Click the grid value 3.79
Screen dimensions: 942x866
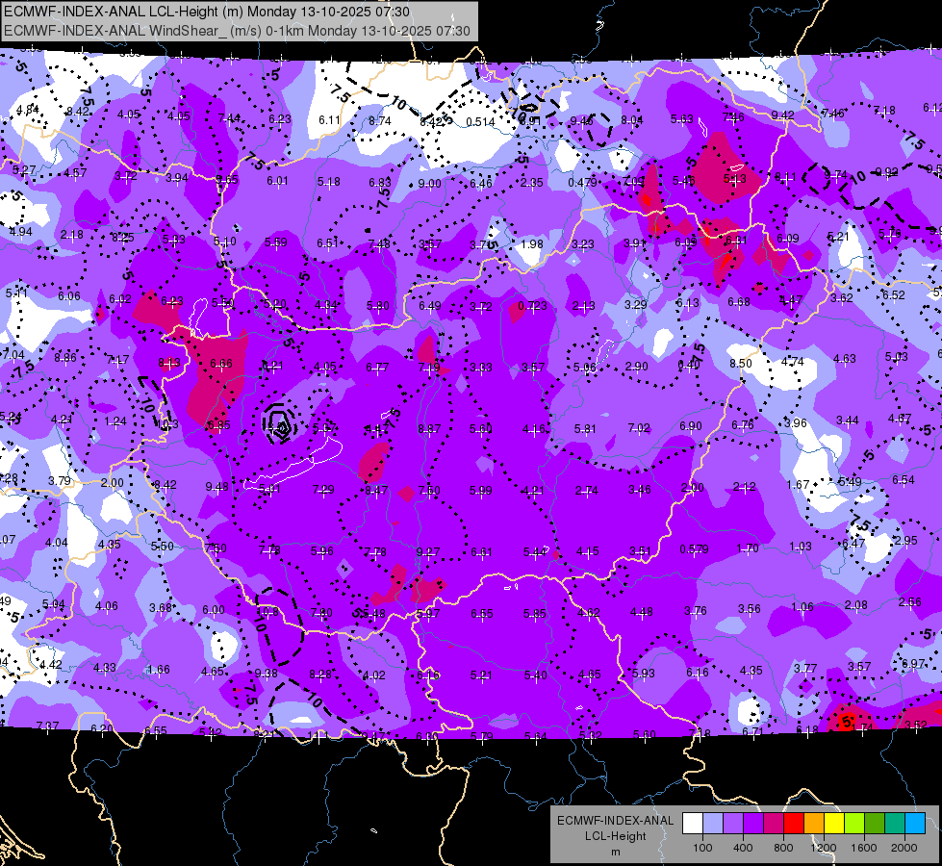(60, 481)
